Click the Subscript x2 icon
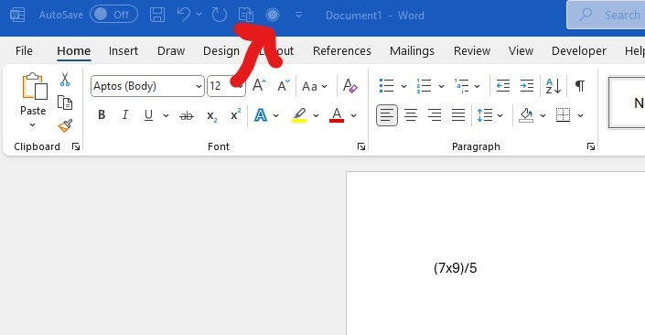Viewport: 645px width, 335px height. coord(211,116)
